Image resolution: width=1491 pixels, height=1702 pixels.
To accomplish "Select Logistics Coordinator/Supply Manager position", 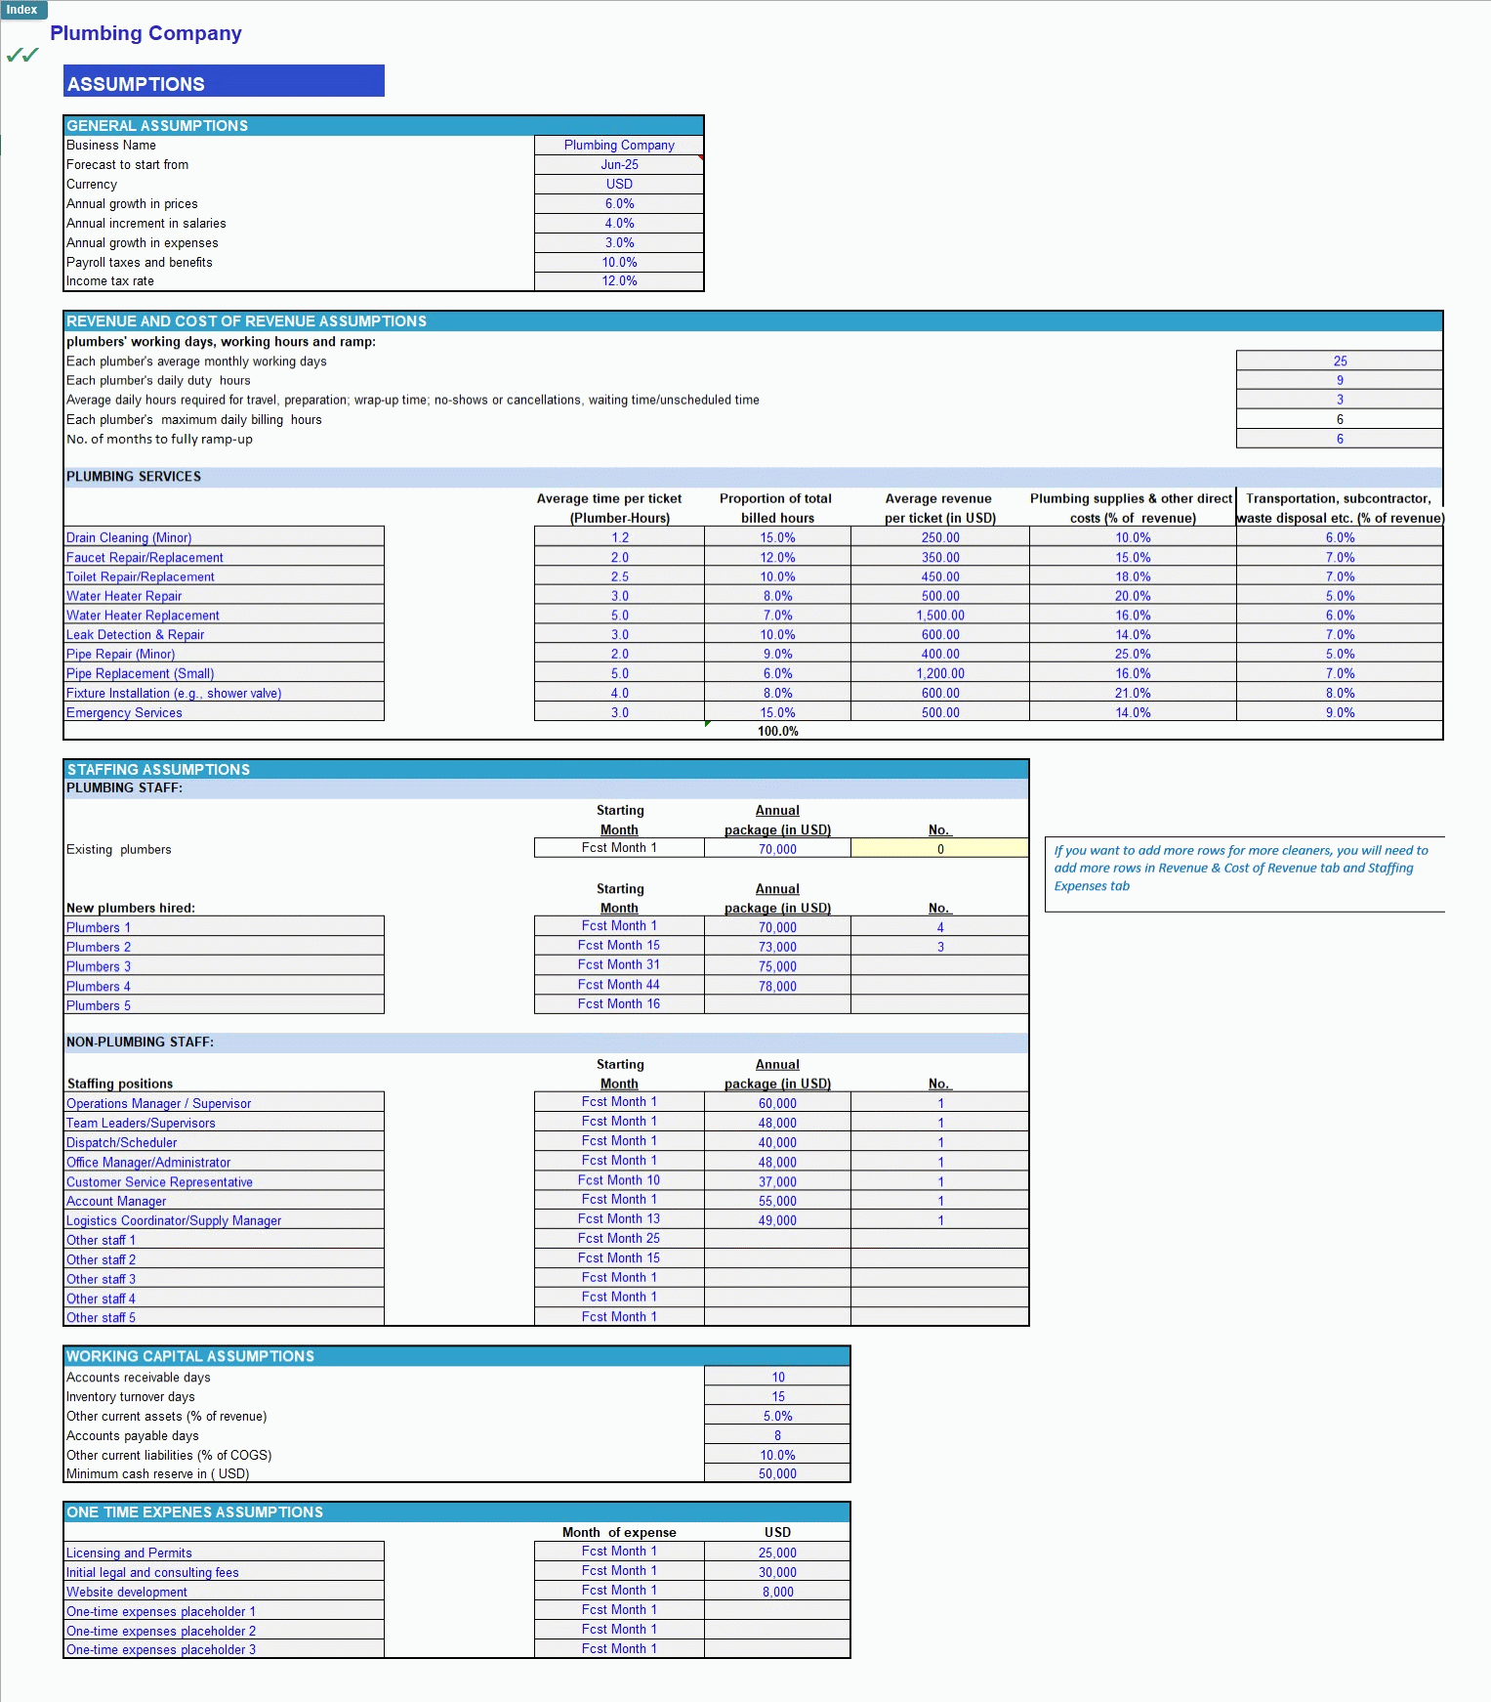I will 224,1220.
